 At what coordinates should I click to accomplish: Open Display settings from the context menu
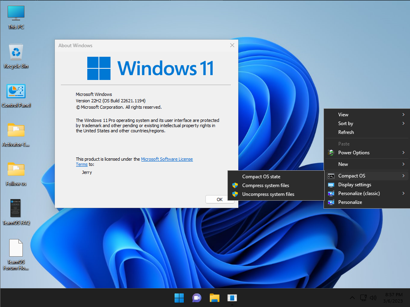[367, 185]
